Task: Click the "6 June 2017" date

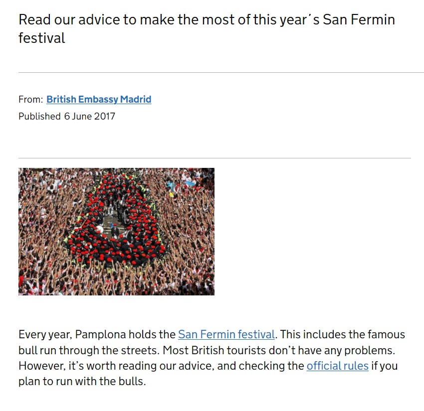Action: coord(89,116)
